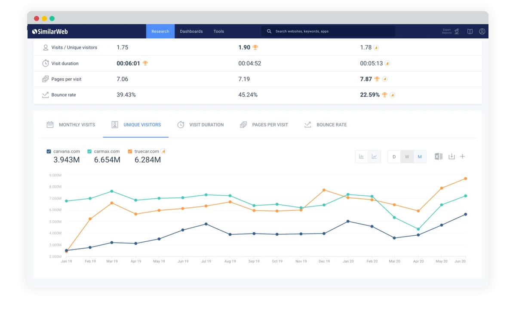The height and width of the screenshot is (314, 516).
Task: Click the 1.75 visits per visitor value
Action: pyautogui.click(x=123, y=47)
